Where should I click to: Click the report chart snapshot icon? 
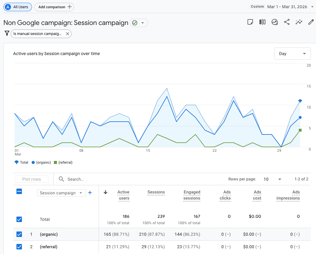(x=275, y=22)
